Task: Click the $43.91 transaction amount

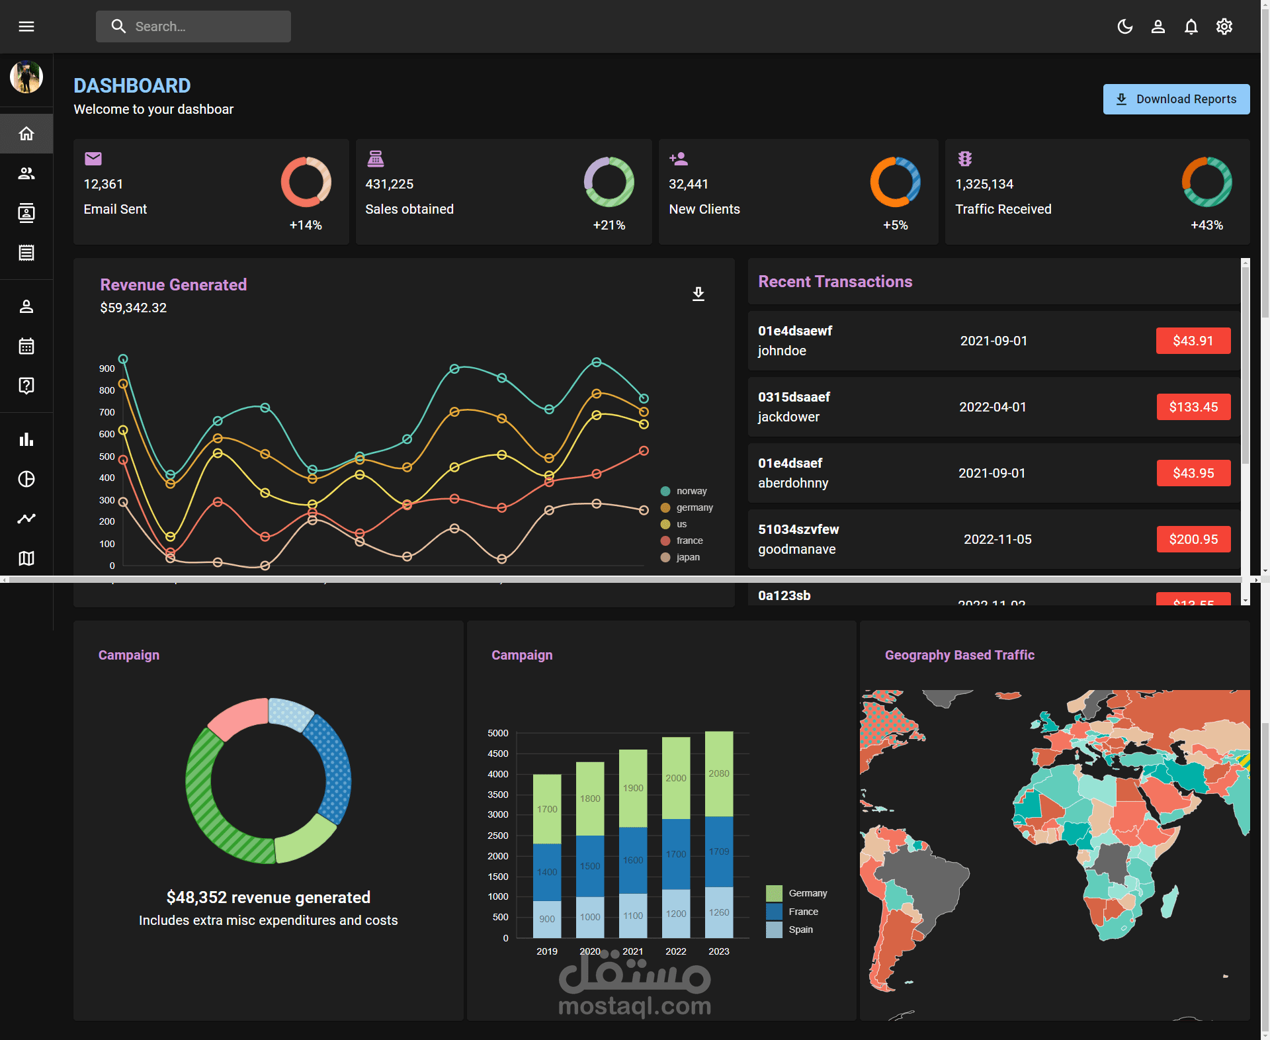Action: pyautogui.click(x=1193, y=341)
